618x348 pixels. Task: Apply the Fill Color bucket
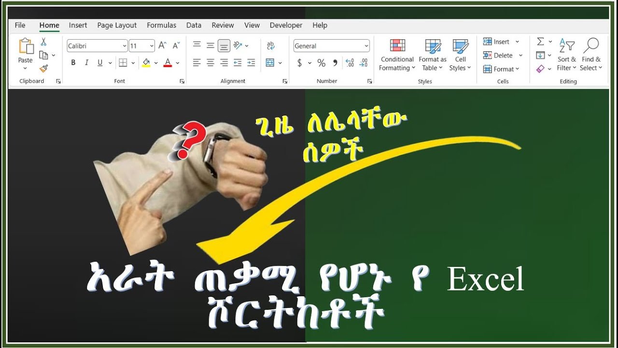tap(146, 62)
